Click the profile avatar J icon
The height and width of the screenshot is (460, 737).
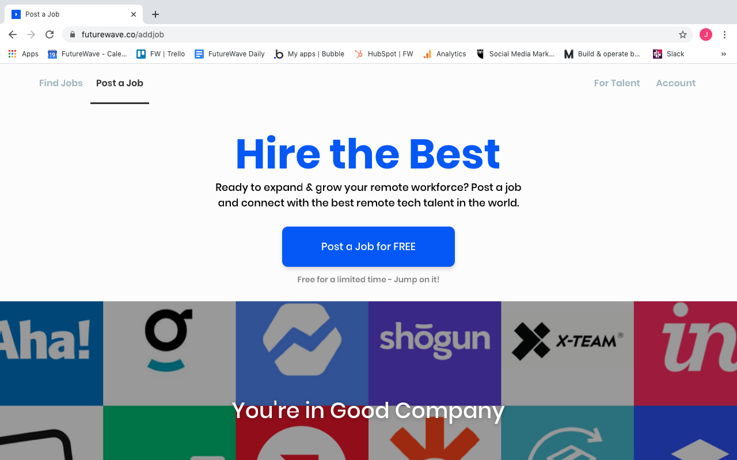pos(706,34)
